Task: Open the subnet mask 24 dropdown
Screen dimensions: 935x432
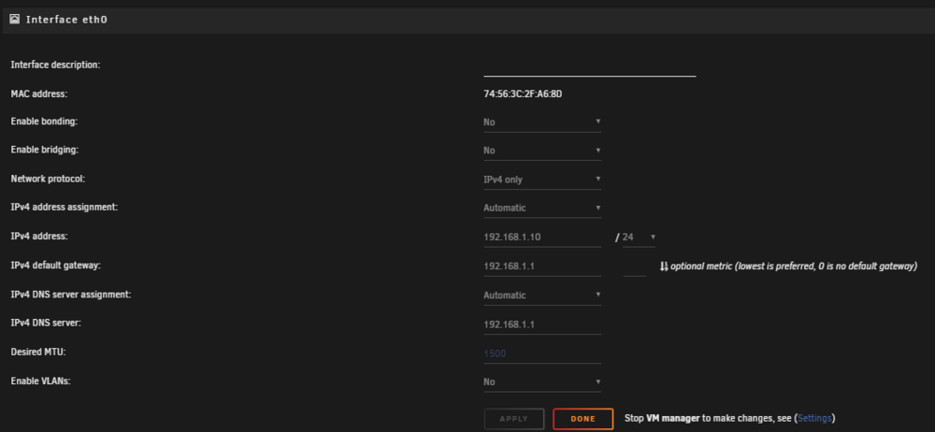Action: (639, 237)
